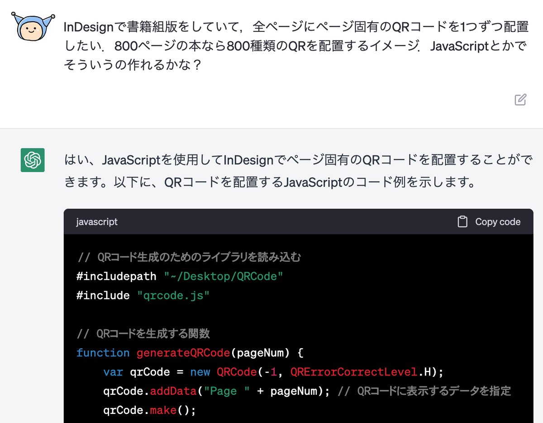Click the #includepath "~/Desktop/QRCode" line
543x423 pixels.
click(180, 276)
